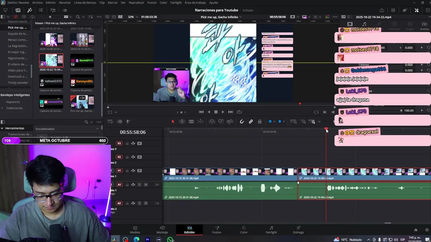Add a blue Marker on timeline
This screenshot has width=431, height=242.
(x=280, y=122)
